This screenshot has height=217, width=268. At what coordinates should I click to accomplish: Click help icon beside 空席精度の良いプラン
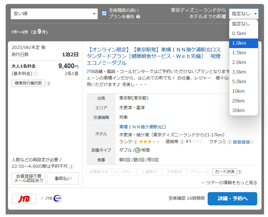click(138, 17)
